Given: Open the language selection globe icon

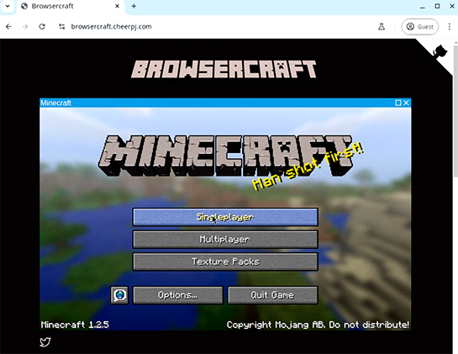Looking at the screenshot, I should click(119, 295).
